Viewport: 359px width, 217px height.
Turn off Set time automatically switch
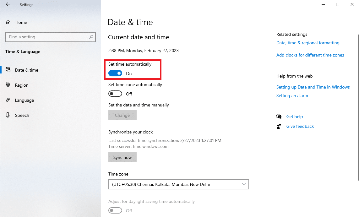tap(115, 73)
